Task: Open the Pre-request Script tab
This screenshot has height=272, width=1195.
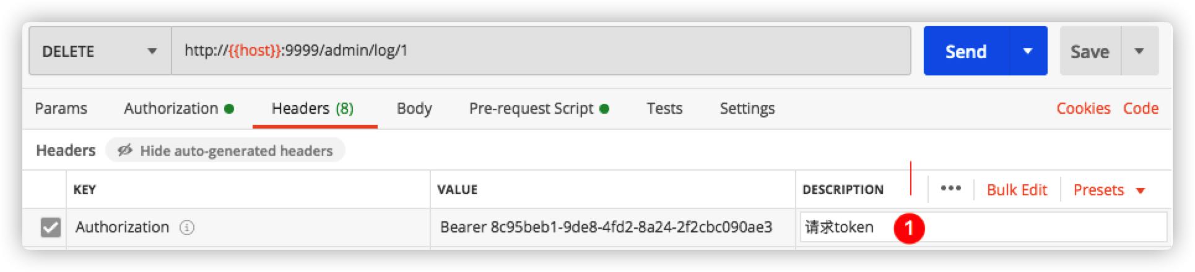Action: tap(539, 108)
